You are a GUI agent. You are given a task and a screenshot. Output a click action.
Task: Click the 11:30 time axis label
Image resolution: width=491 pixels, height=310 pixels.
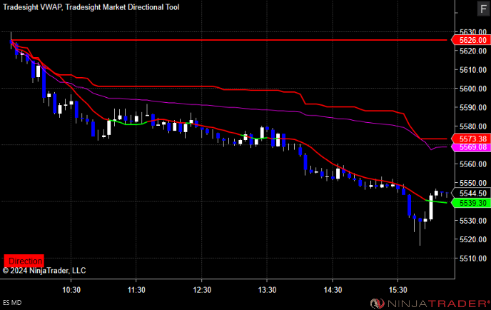click(x=136, y=290)
